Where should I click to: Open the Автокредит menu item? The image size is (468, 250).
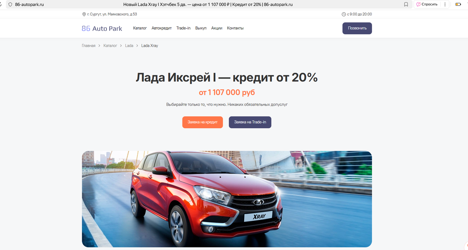click(x=161, y=28)
